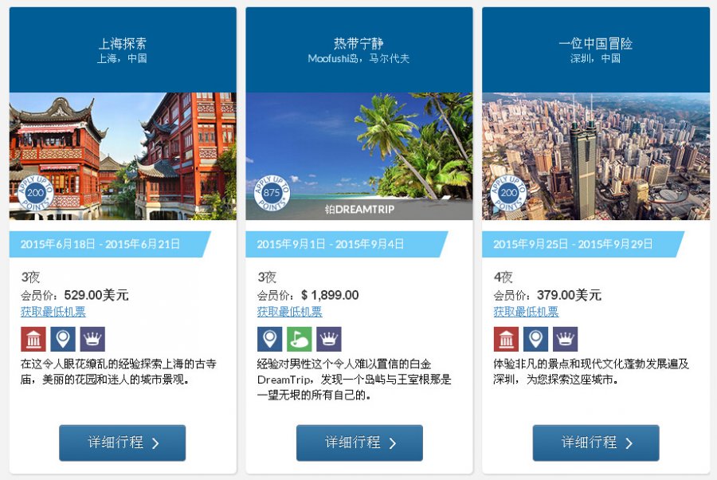Open 详细行程 for the Shanghai trip
717x480 pixels.
pos(123,443)
